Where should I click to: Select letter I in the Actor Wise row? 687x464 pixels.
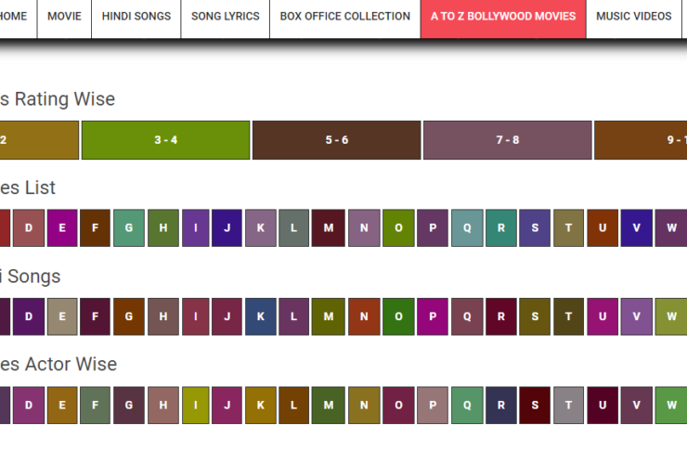pos(196,406)
